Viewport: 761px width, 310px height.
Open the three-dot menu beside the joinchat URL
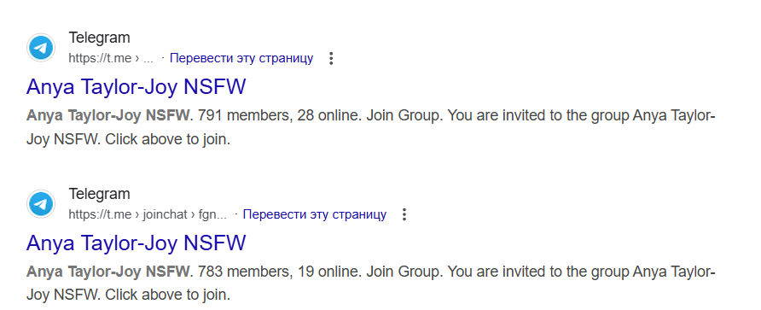(x=404, y=214)
